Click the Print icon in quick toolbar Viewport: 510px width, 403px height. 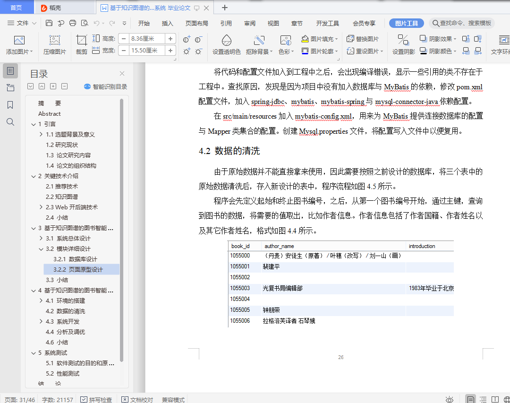pos(73,23)
